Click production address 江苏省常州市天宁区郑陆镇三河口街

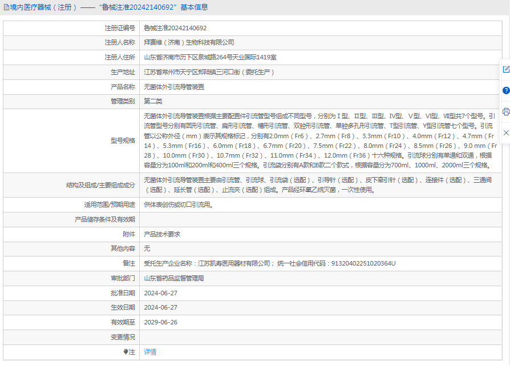pos(209,72)
